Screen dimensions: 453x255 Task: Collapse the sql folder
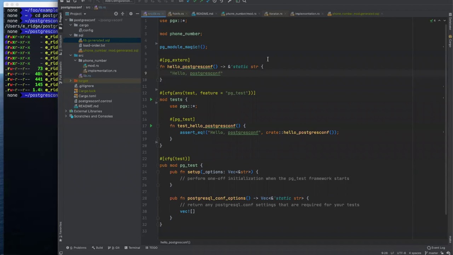pos(71,35)
